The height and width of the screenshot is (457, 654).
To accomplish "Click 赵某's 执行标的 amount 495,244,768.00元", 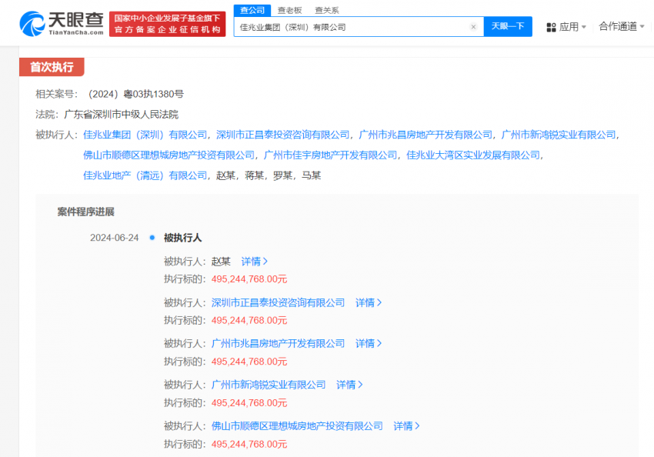I will 249,279.
